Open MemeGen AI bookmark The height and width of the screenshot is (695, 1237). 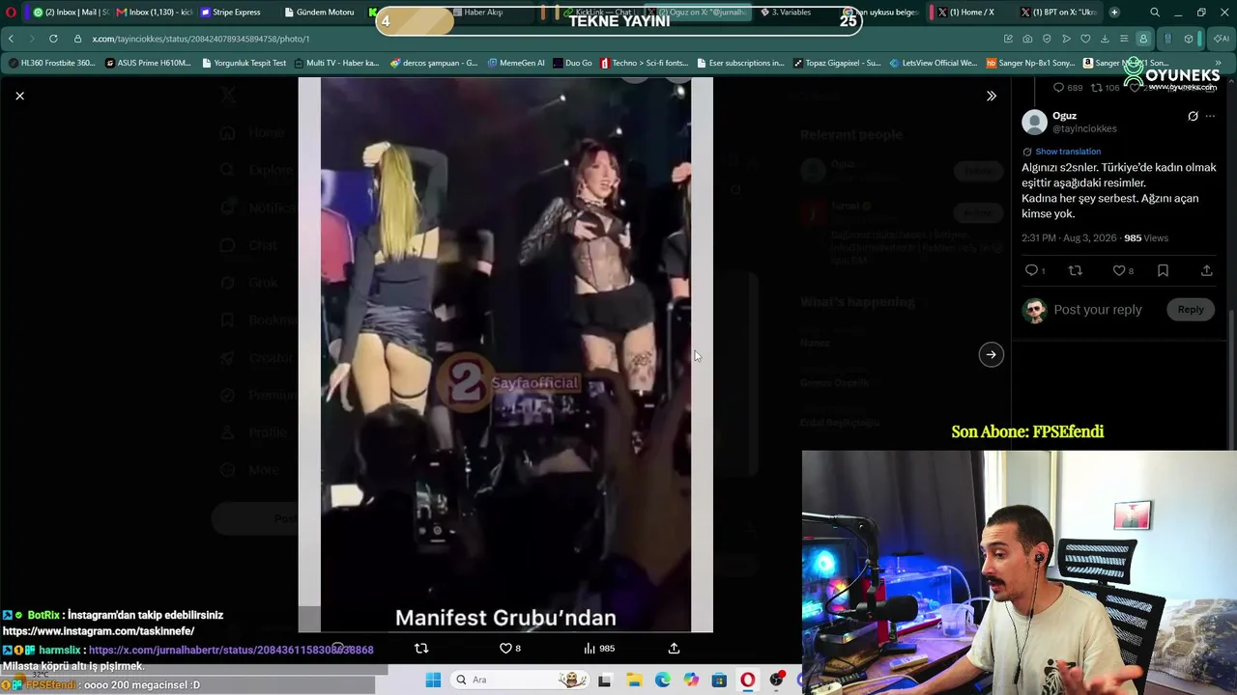[x=516, y=63]
